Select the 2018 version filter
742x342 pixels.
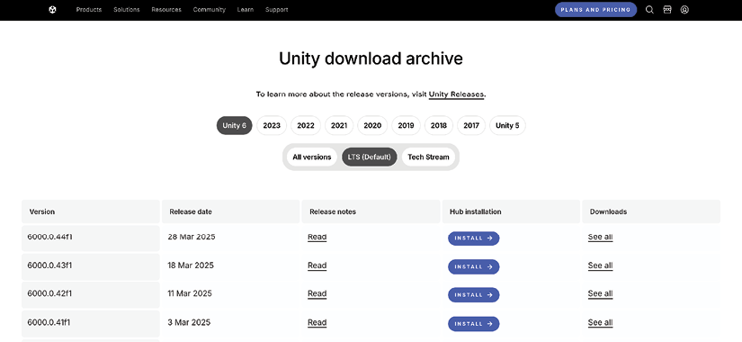tap(439, 125)
